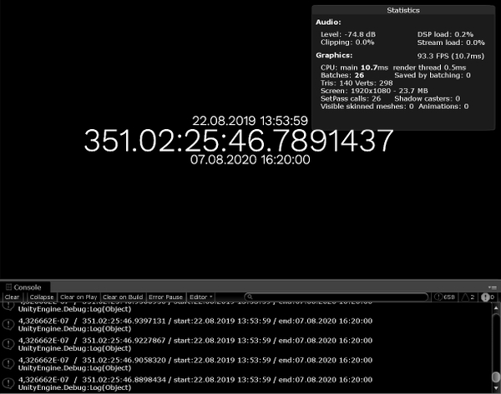Toggle the Error Pause option
The height and width of the screenshot is (394, 501).
click(x=166, y=297)
